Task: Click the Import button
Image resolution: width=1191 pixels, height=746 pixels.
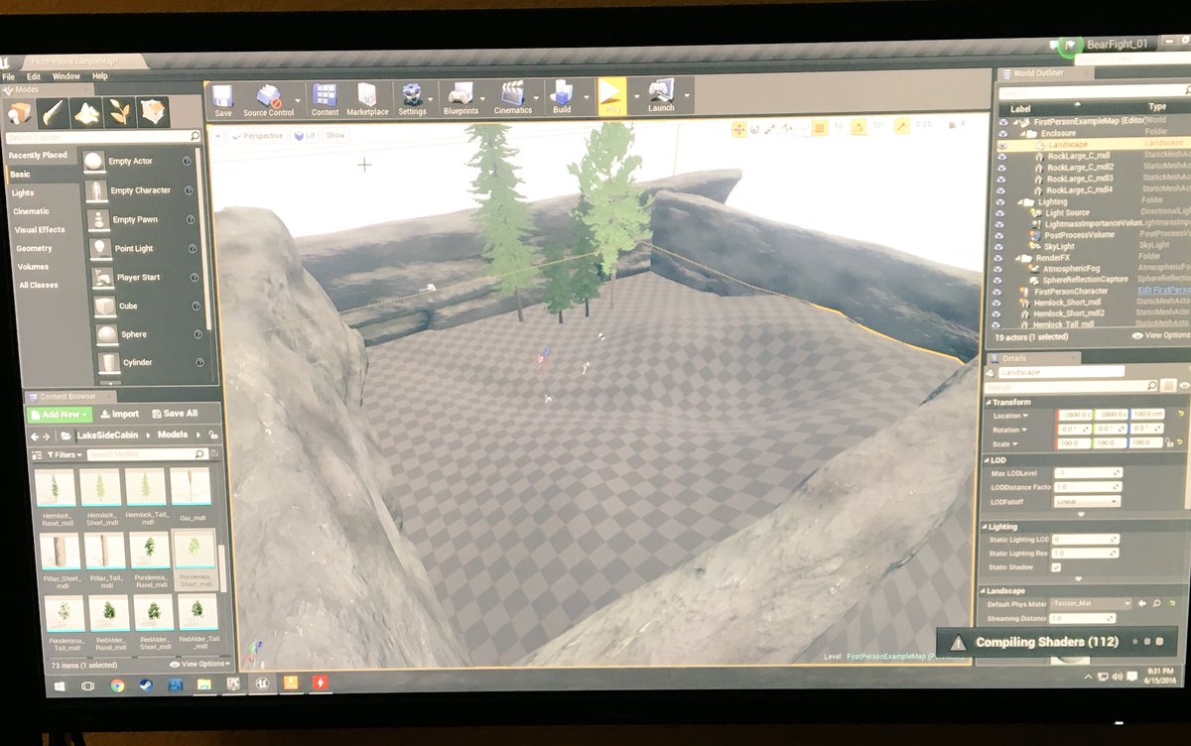Action: click(119, 414)
